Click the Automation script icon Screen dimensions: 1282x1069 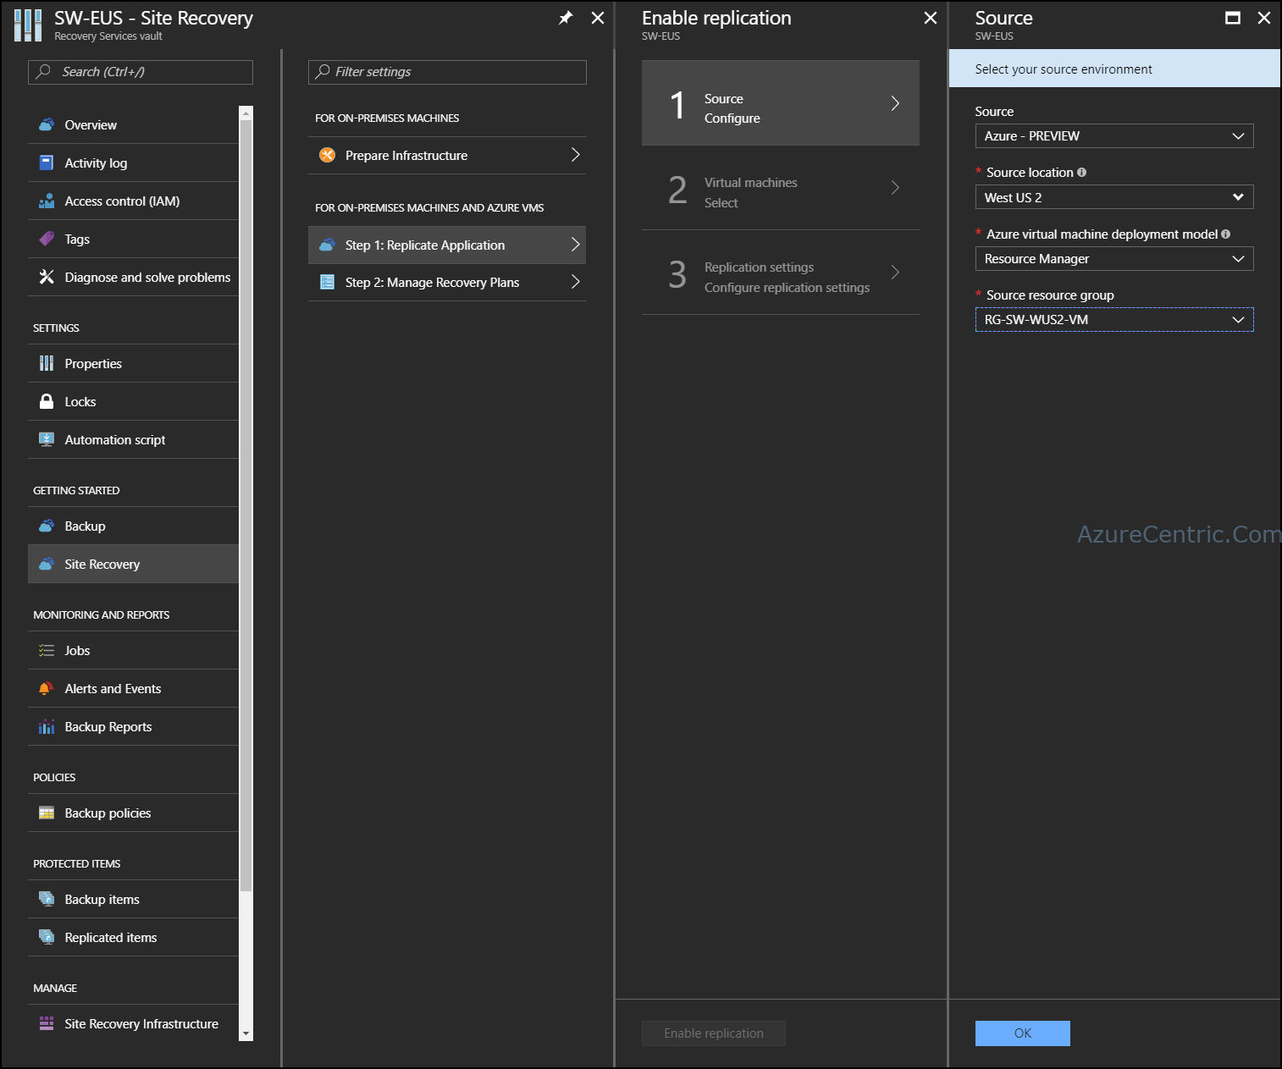47,439
